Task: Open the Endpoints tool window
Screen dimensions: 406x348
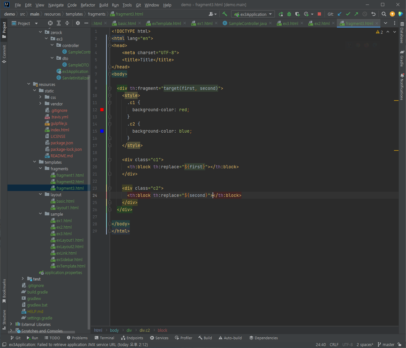Action: point(132,338)
